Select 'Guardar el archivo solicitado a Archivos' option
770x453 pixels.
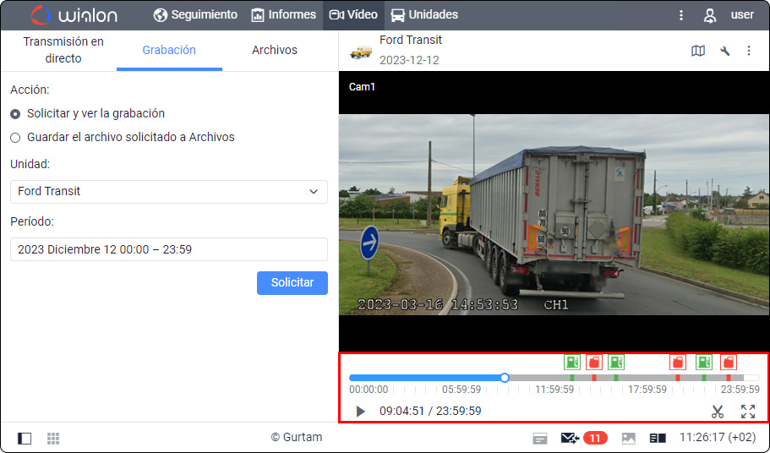click(15, 137)
